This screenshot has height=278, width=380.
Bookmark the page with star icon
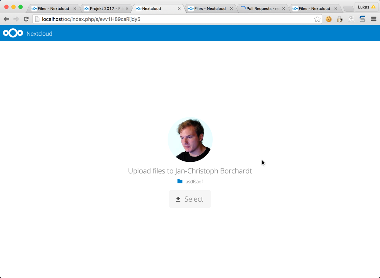tap(317, 19)
